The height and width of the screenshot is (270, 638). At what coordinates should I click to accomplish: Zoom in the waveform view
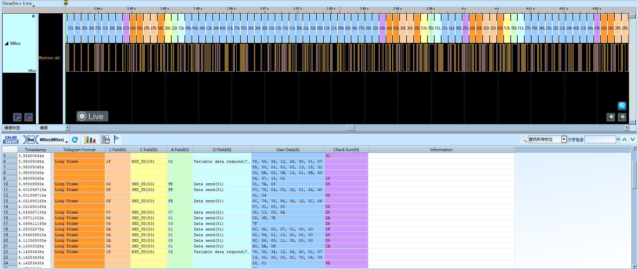coord(622,117)
